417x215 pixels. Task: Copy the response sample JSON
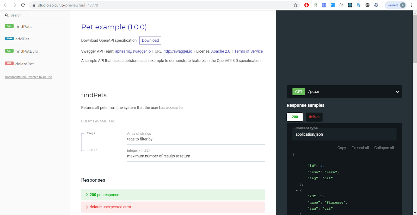tap(342, 148)
